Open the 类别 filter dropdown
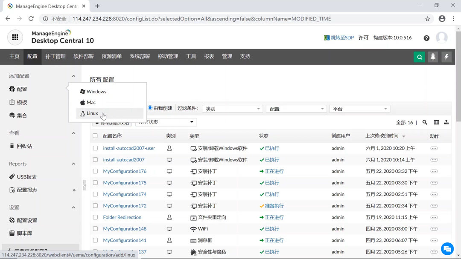461x259 pixels. coord(232,109)
